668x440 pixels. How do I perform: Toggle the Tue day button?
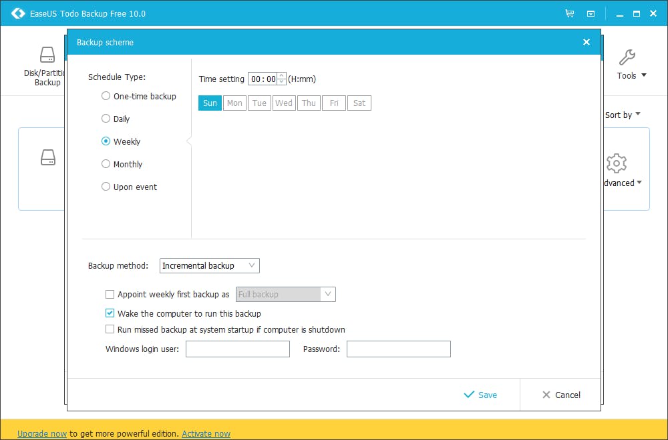[x=259, y=103]
